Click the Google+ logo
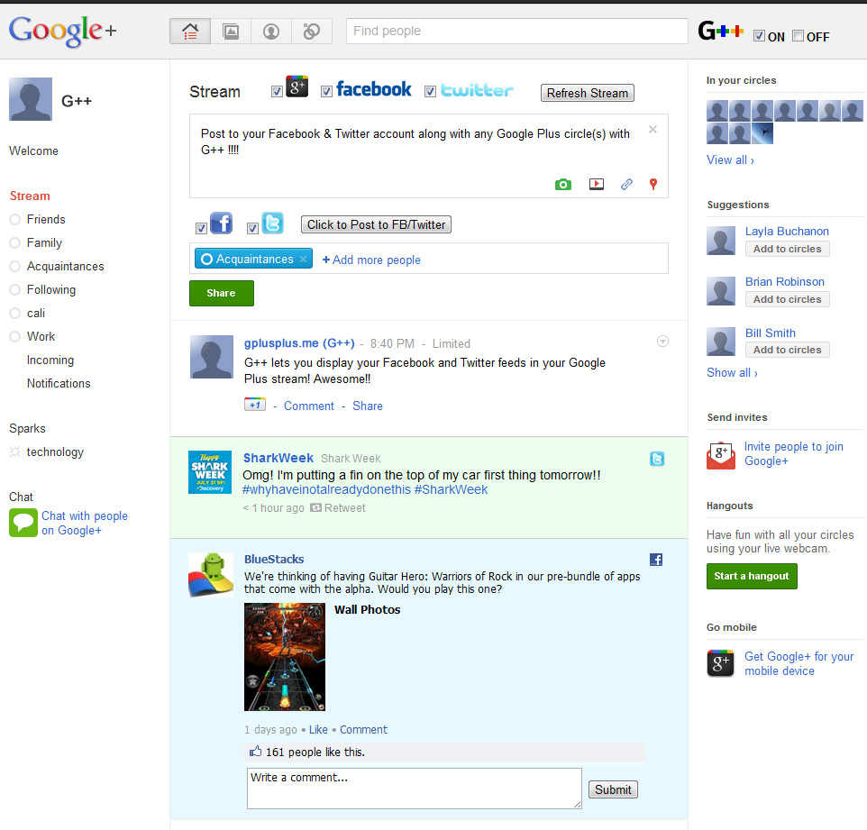The height and width of the screenshot is (830, 867). pos(62,31)
